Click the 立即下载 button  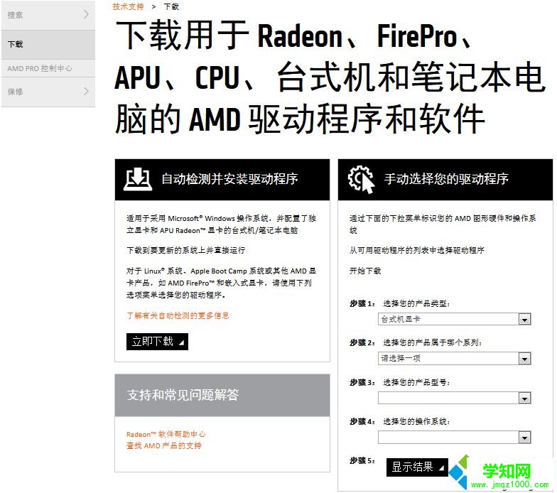(158, 342)
